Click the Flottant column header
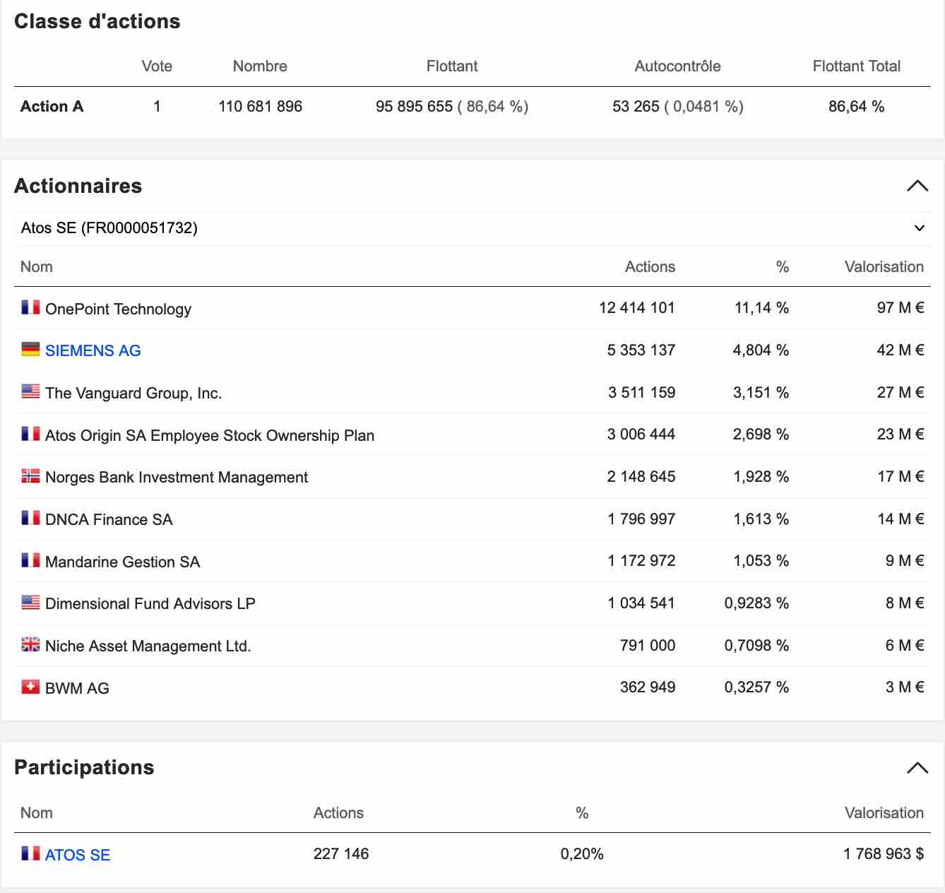Viewport: 945px width, 893px height. pos(452,66)
